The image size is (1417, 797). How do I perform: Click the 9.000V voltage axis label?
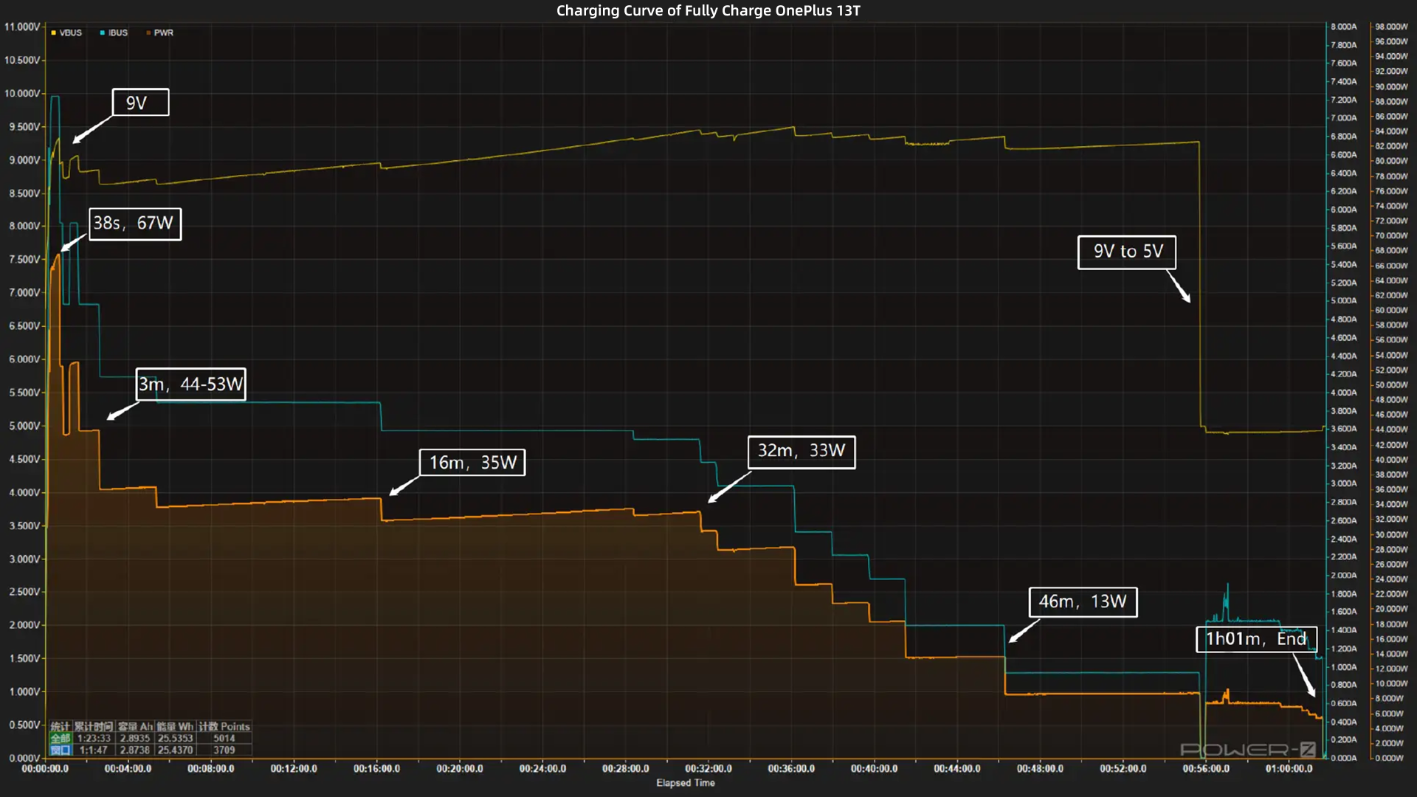coord(24,160)
